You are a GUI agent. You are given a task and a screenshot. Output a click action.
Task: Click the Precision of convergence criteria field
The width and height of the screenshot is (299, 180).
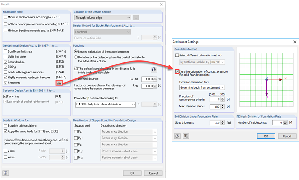[x=215, y=99]
